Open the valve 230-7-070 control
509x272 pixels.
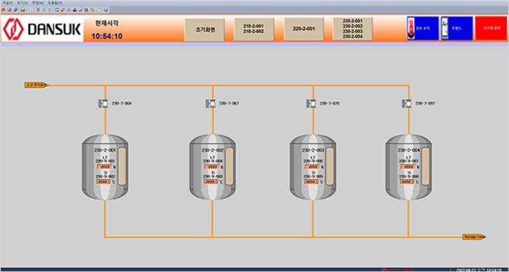click(312, 103)
